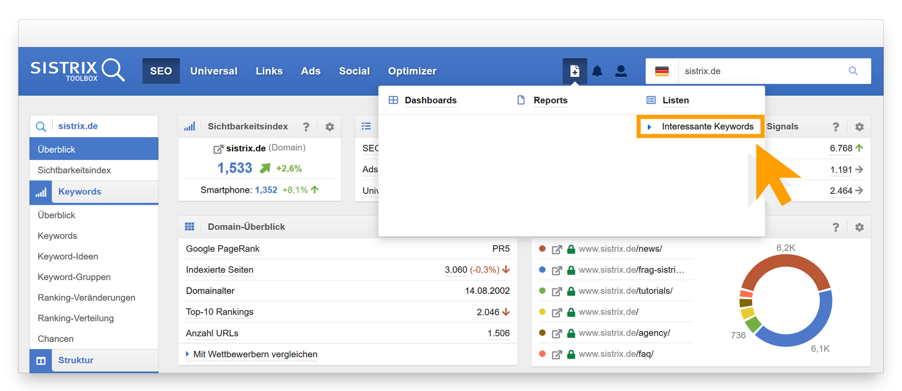The height and width of the screenshot is (391, 902).
Task: Select Interessante Keywords list entry
Action: click(x=707, y=126)
